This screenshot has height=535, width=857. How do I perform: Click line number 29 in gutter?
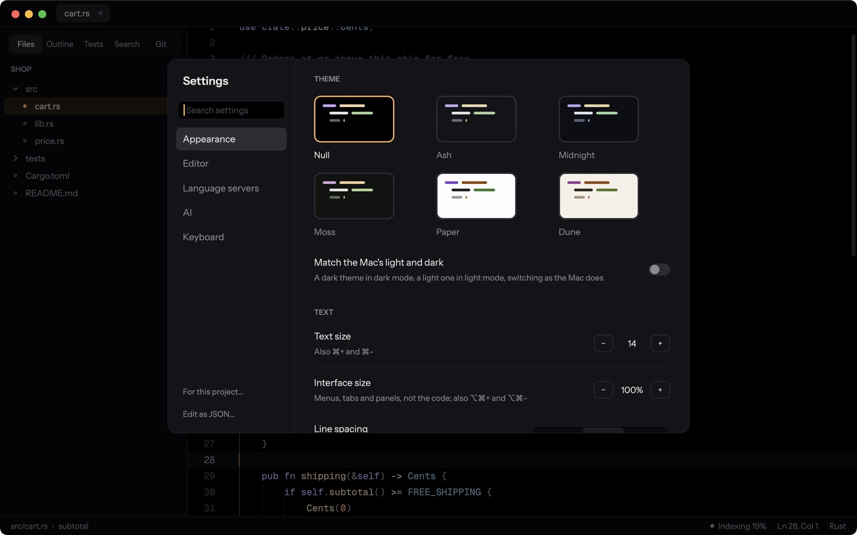click(209, 476)
